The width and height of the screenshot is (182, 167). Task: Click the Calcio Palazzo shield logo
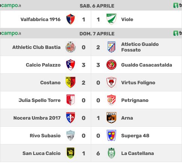coord(71,65)
